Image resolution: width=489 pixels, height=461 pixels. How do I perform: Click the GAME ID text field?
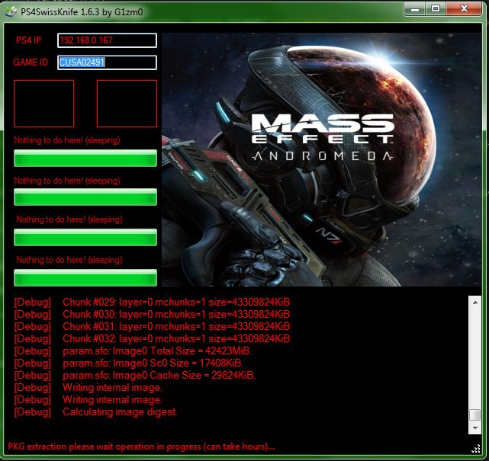[x=107, y=62]
